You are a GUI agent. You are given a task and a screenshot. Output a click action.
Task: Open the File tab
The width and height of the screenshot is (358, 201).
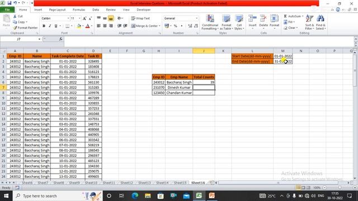pyautogui.click(x=7, y=9)
